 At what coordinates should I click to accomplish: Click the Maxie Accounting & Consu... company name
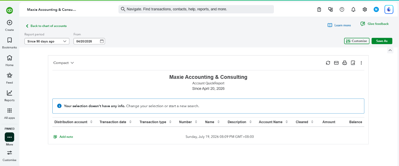pos(52,9)
